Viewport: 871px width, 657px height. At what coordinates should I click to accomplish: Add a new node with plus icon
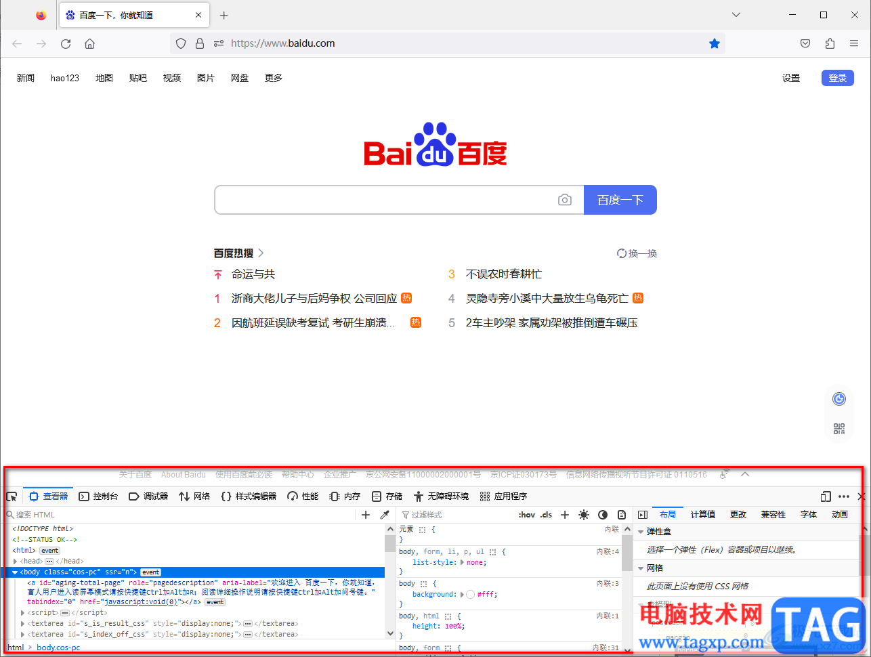click(366, 515)
